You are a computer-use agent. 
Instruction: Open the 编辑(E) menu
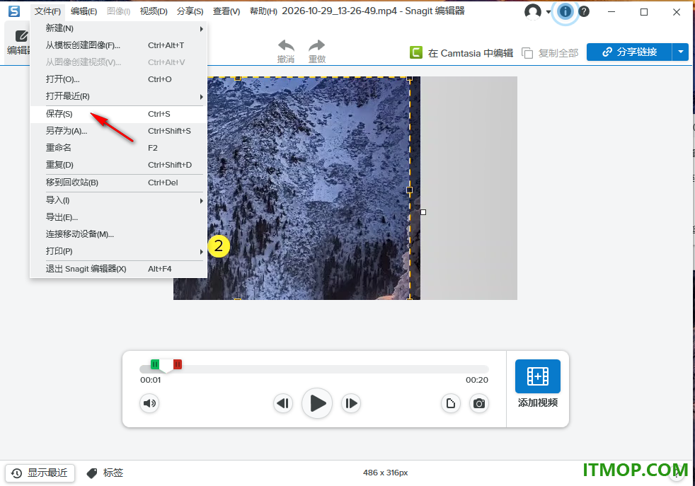tap(84, 11)
